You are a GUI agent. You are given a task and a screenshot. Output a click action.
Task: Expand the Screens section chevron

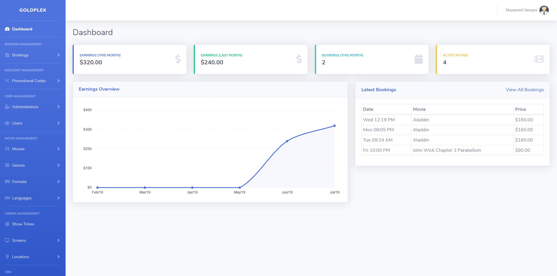click(x=59, y=240)
